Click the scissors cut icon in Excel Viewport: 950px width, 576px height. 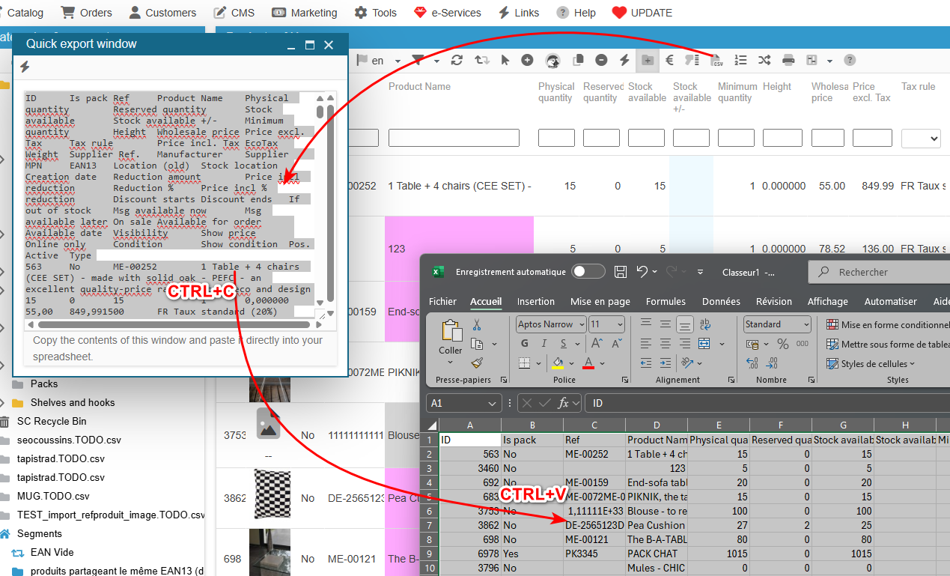(477, 324)
